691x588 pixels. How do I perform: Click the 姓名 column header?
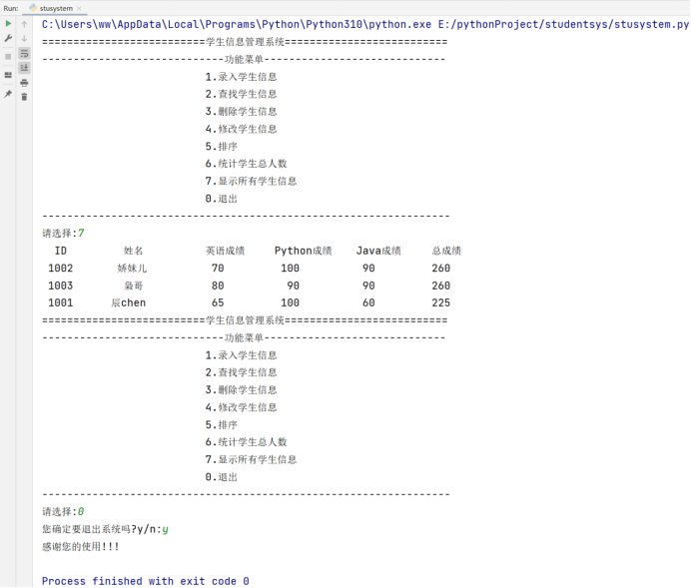coord(133,251)
